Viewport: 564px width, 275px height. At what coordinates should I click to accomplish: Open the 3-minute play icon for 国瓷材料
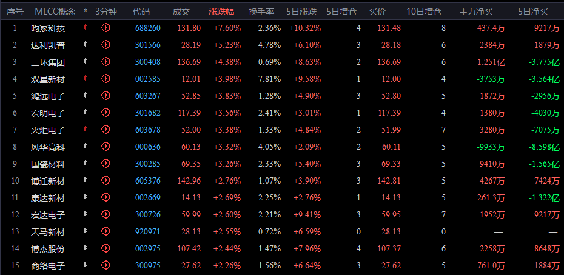point(106,164)
